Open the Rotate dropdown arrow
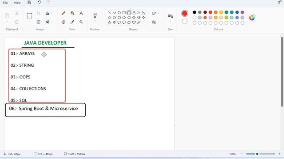The height and width of the screenshot is (159, 284). 51,13
